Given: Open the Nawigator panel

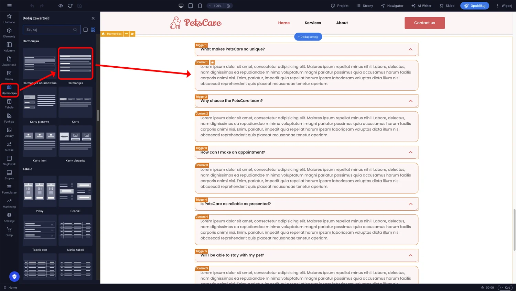Looking at the screenshot, I should coord(392,5).
